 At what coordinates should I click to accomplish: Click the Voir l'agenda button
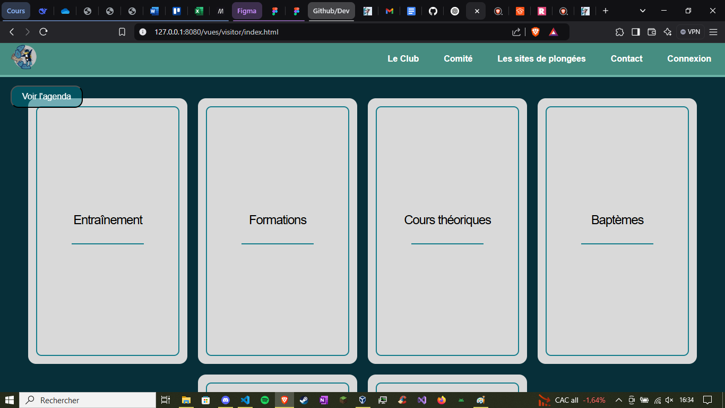pyautogui.click(x=46, y=96)
